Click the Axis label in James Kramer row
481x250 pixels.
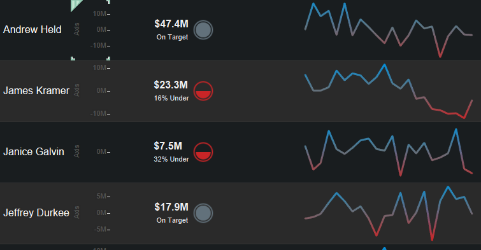76,90
